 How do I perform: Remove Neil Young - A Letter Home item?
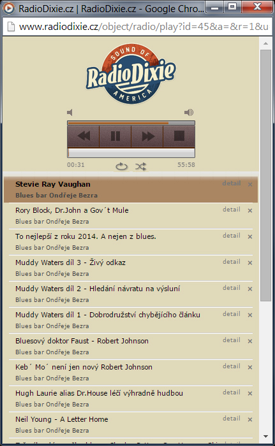point(250,419)
